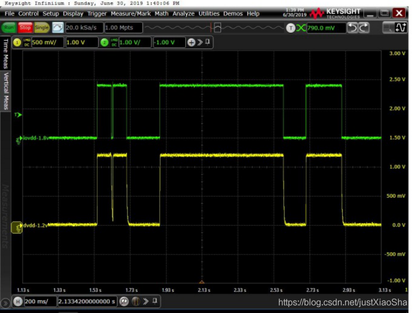413x313 pixels.
Task: Click the horizontal toolbar pin icon
Action: [x=155, y=301]
